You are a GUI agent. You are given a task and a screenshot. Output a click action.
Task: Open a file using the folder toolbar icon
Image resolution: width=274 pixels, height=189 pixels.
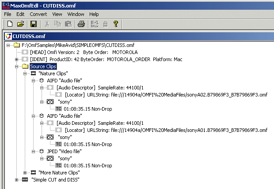(21, 24)
